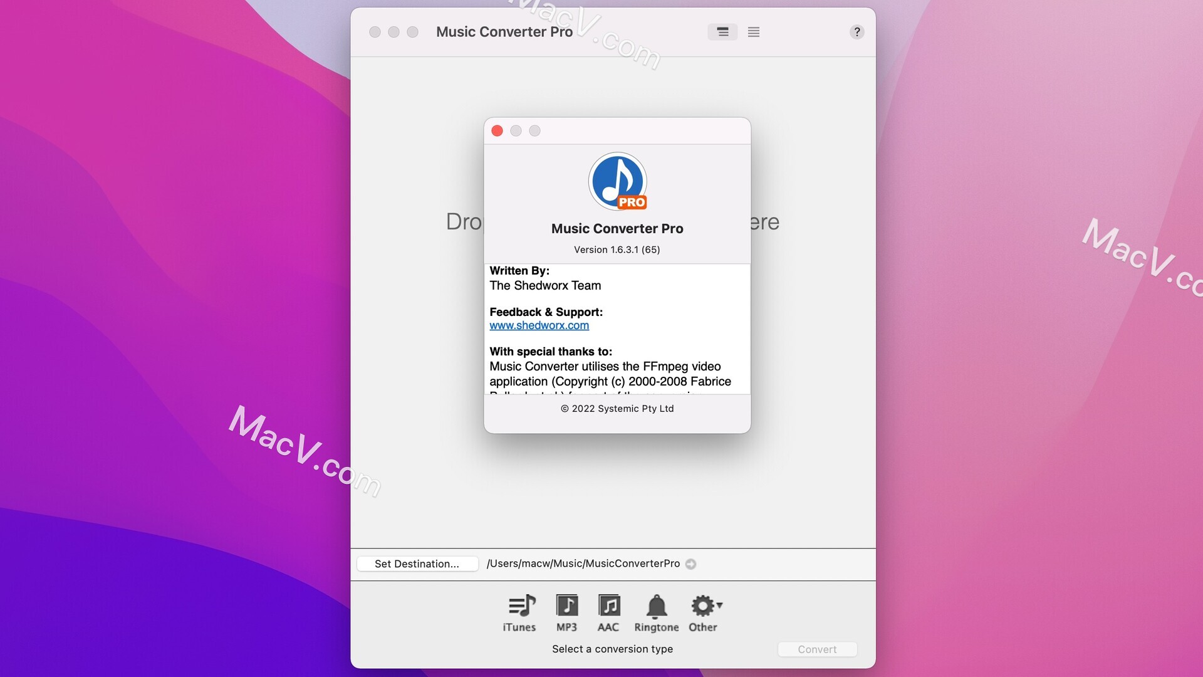Open the www.shedworx.com link
The height and width of the screenshot is (677, 1203).
coord(539,325)
